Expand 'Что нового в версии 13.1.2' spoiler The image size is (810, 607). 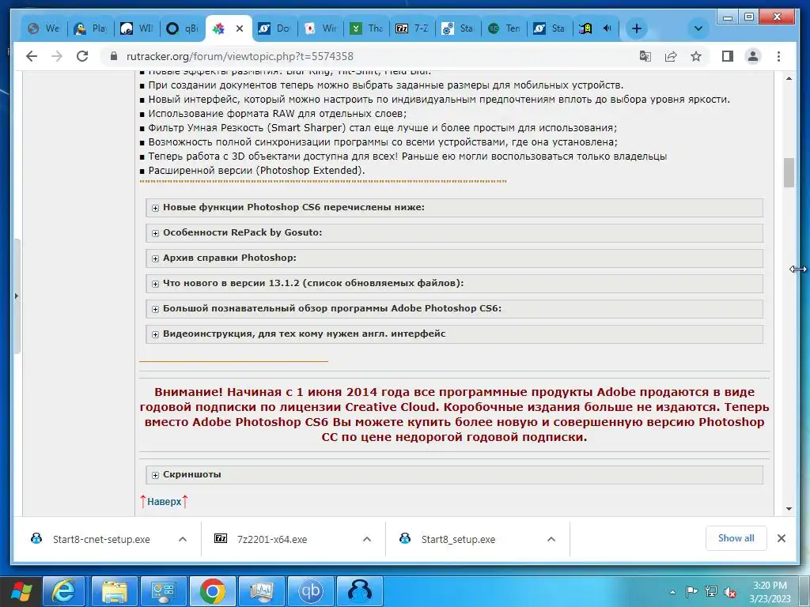(x=454, y=284)
